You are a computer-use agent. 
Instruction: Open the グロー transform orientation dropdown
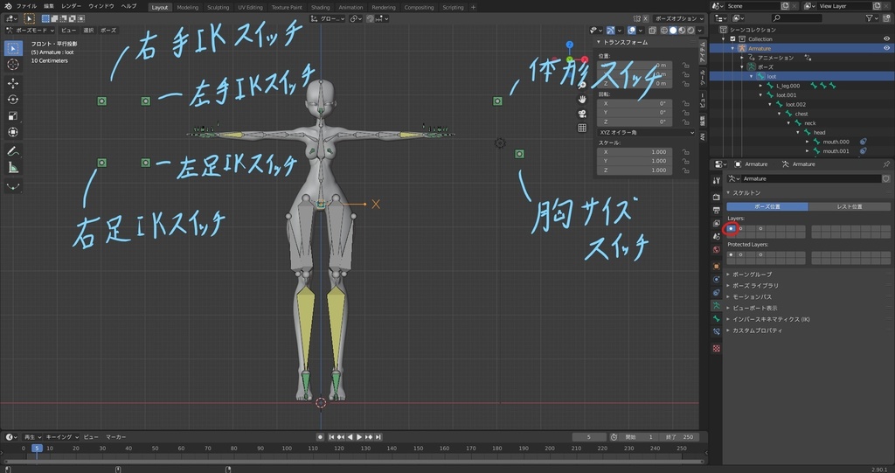[328, 19]
